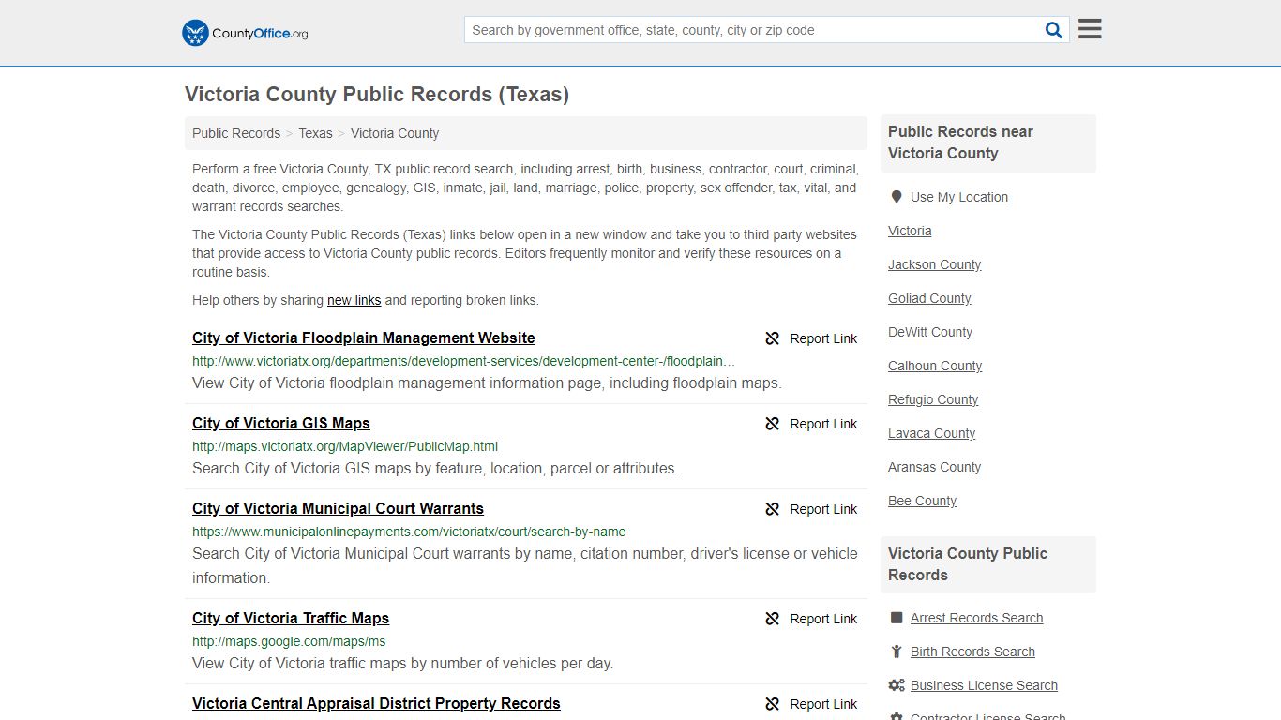Image resolution: width=1281 pixels, height=720 pixels.
Task: Open DeWitt County link
Action: (930, 332)
